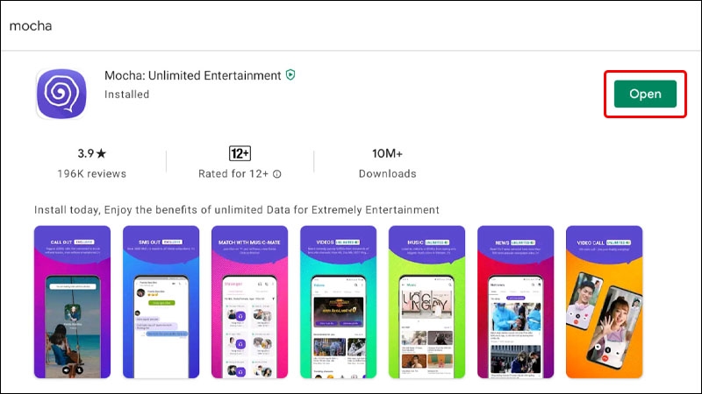Tap the Downloads label
The height and width of the screenshot is (394, 702).
(387, 173)
